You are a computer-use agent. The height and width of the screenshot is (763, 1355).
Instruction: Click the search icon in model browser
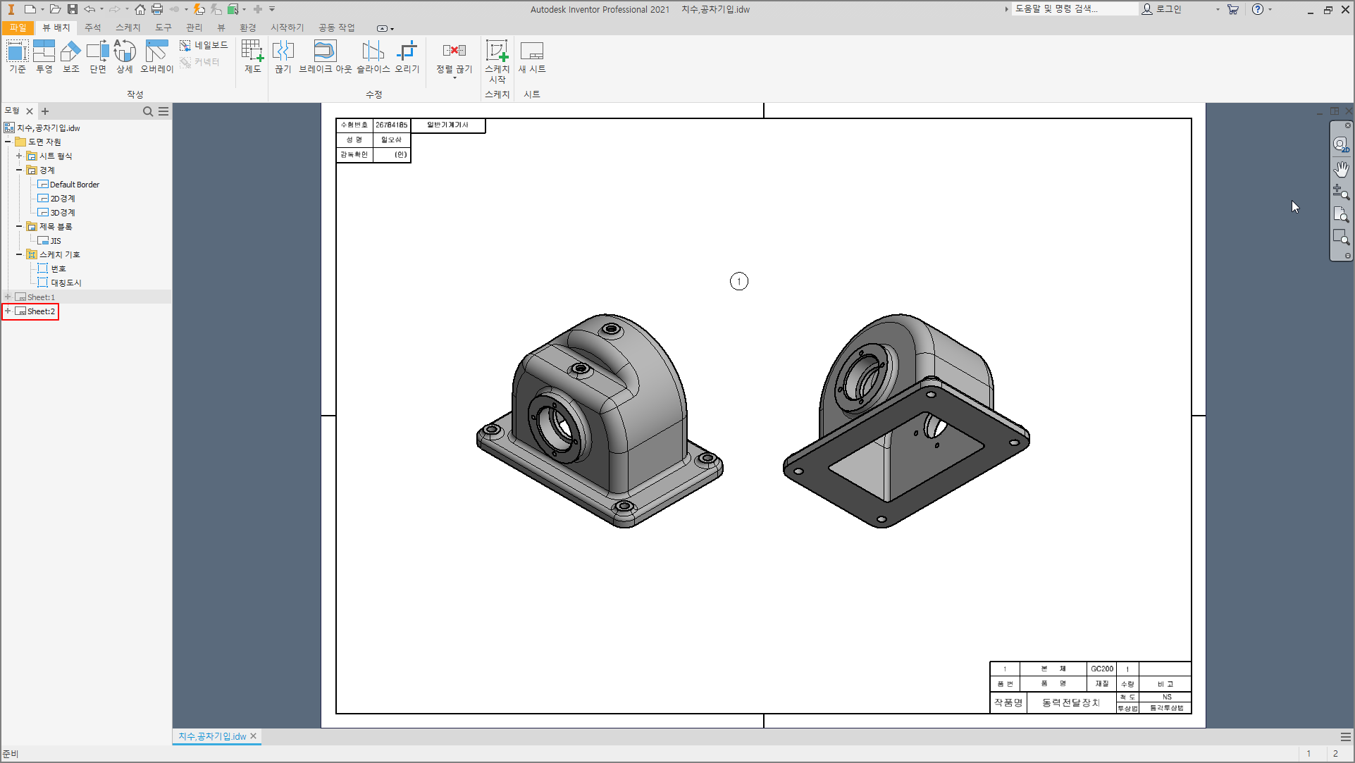coord(148,111)
